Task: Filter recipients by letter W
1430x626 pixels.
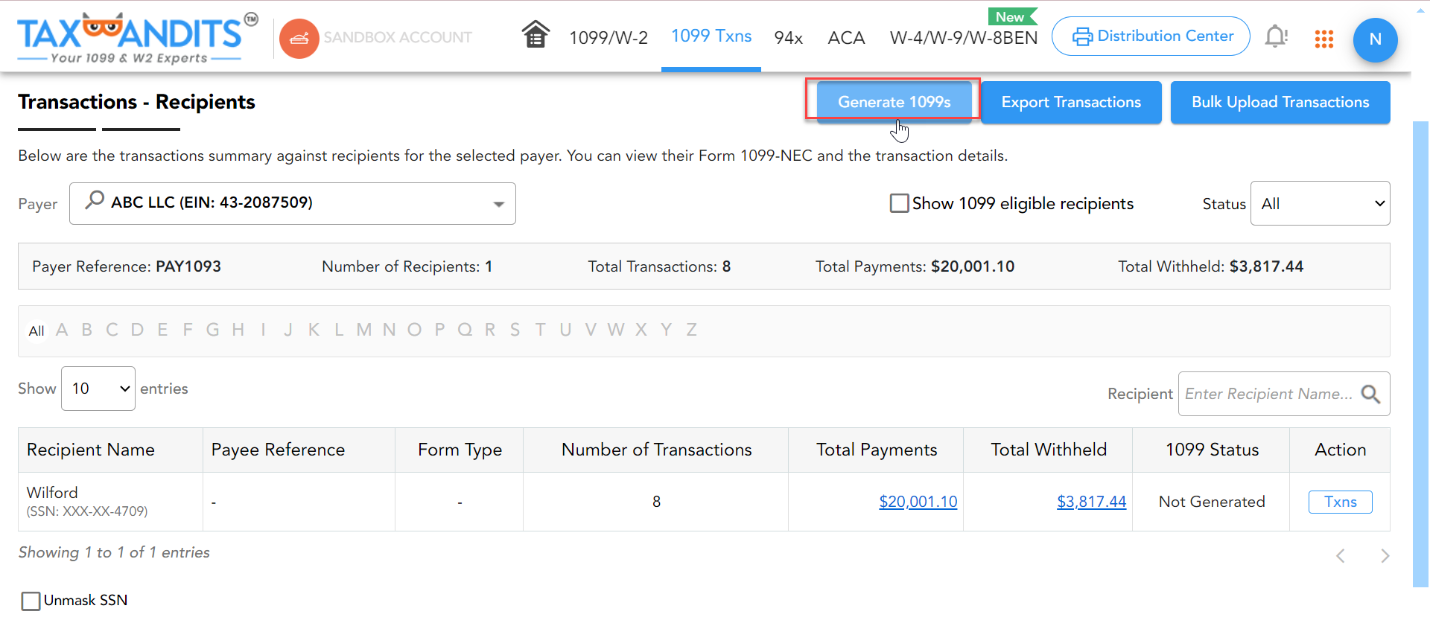Action: tap(615, 330)
